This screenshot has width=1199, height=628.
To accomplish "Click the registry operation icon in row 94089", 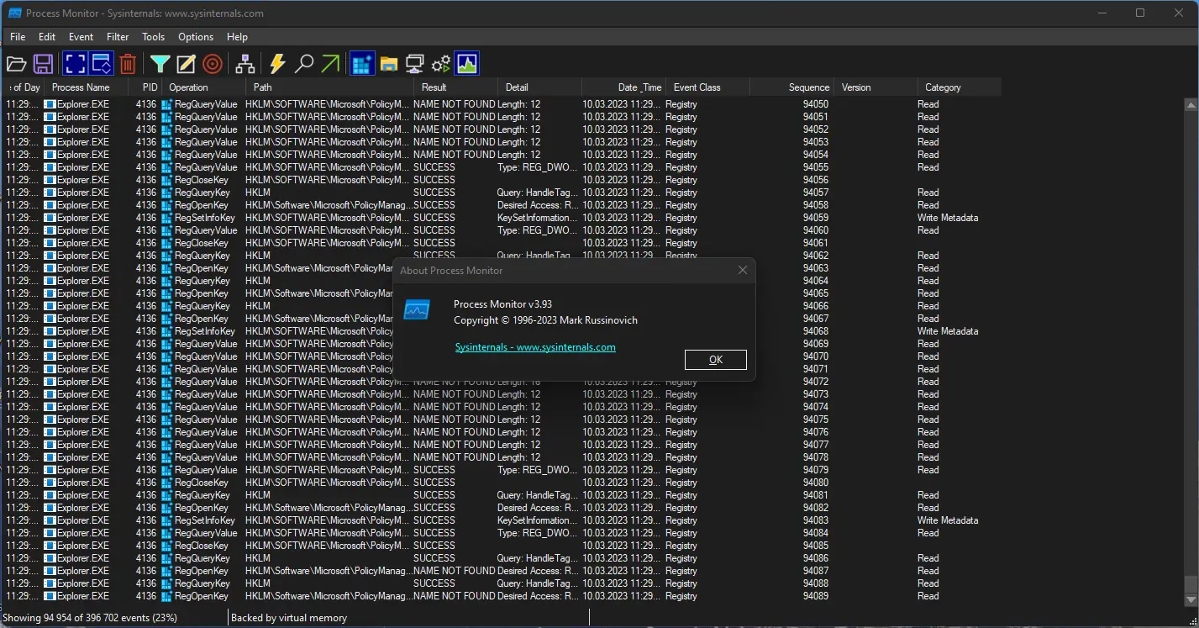I will (167, 596).
